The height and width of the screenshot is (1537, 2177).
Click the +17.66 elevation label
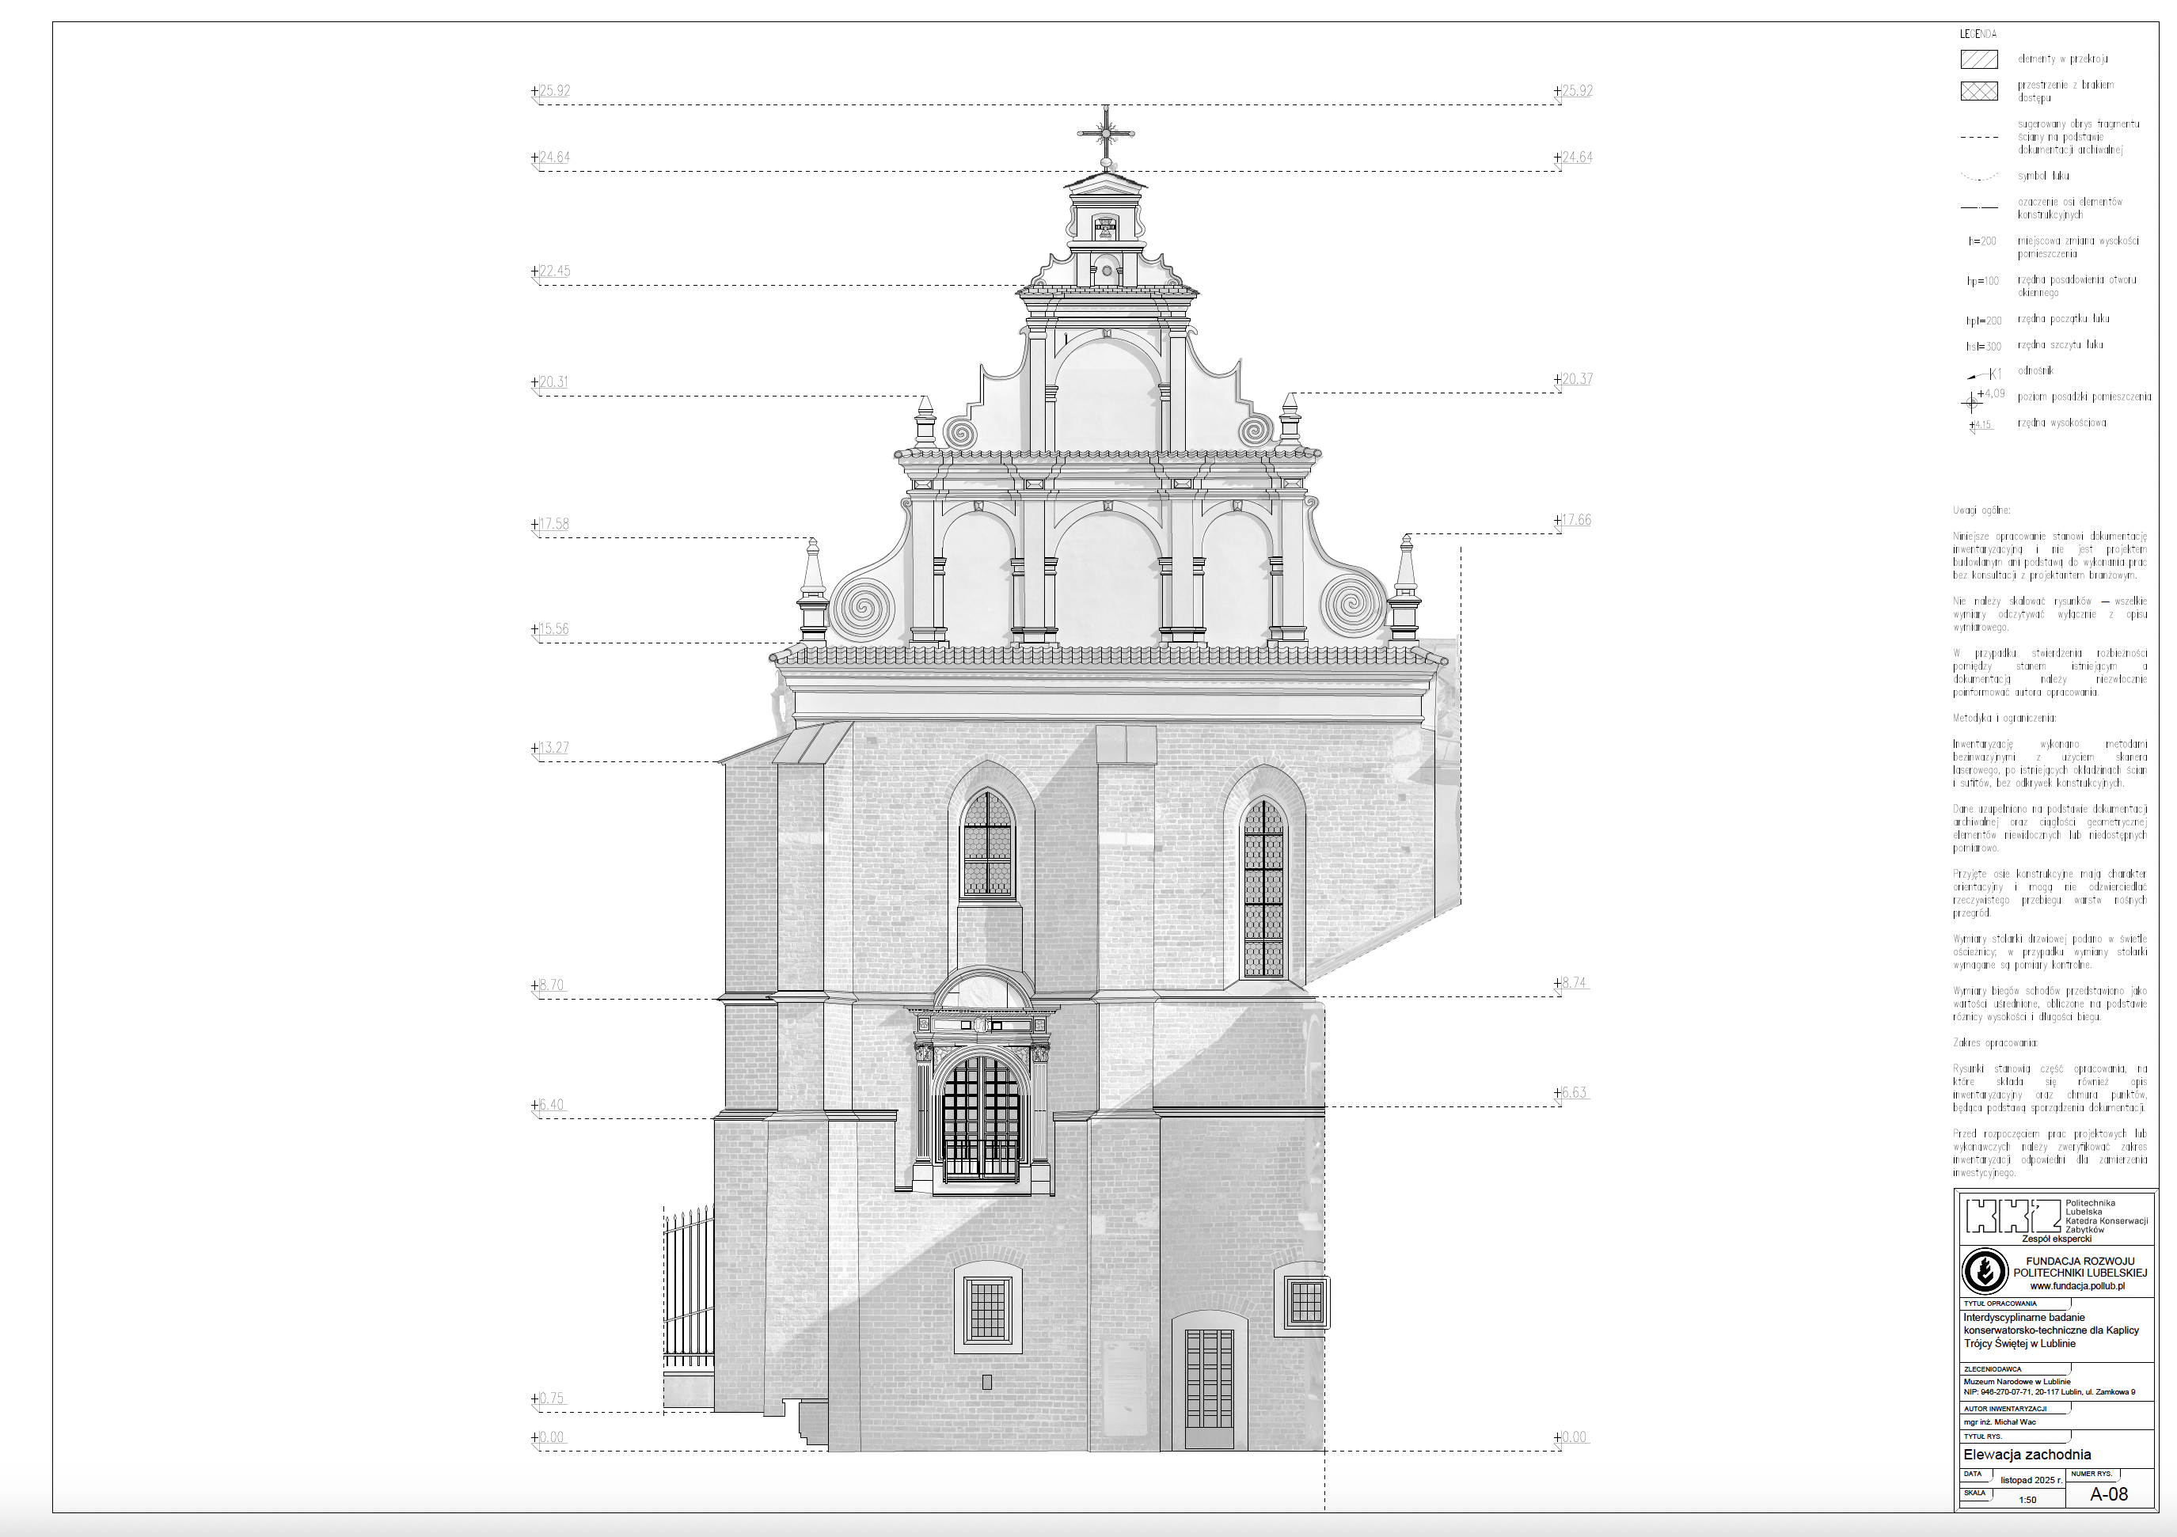tap(1573, 521)
